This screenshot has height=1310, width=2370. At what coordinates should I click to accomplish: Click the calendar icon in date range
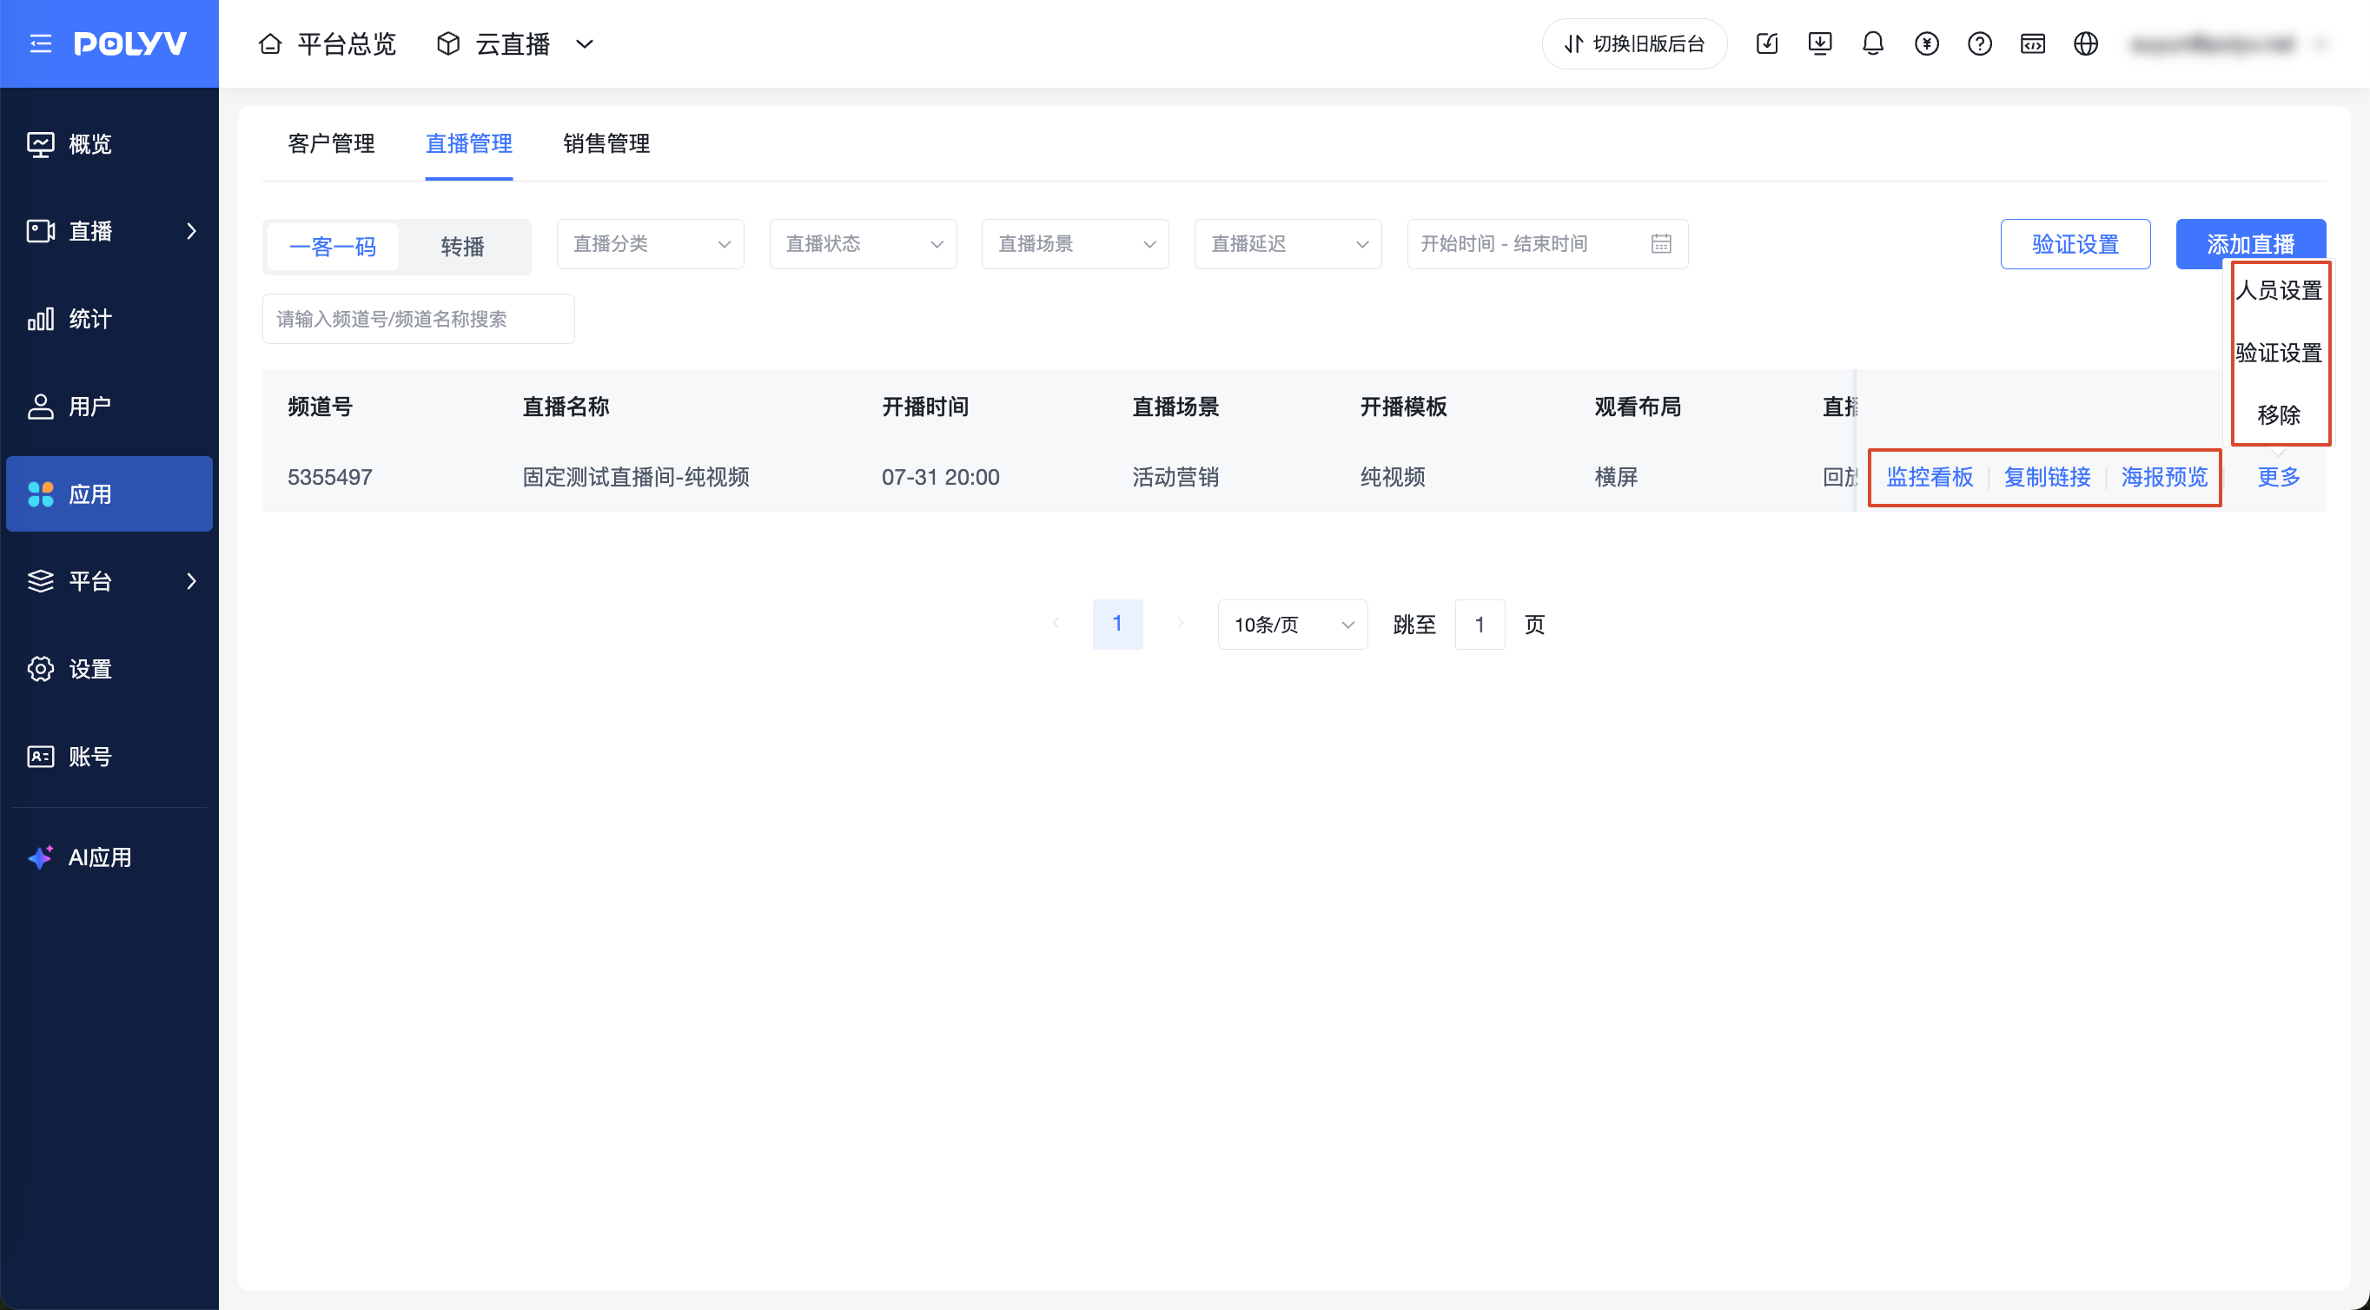(x=1662, y=244)
